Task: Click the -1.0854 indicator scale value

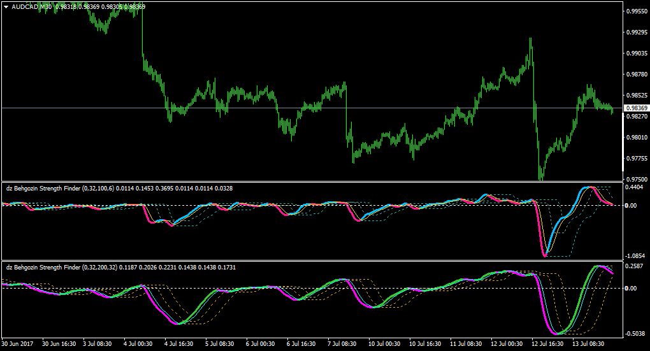Action: [x=635, y=256]
